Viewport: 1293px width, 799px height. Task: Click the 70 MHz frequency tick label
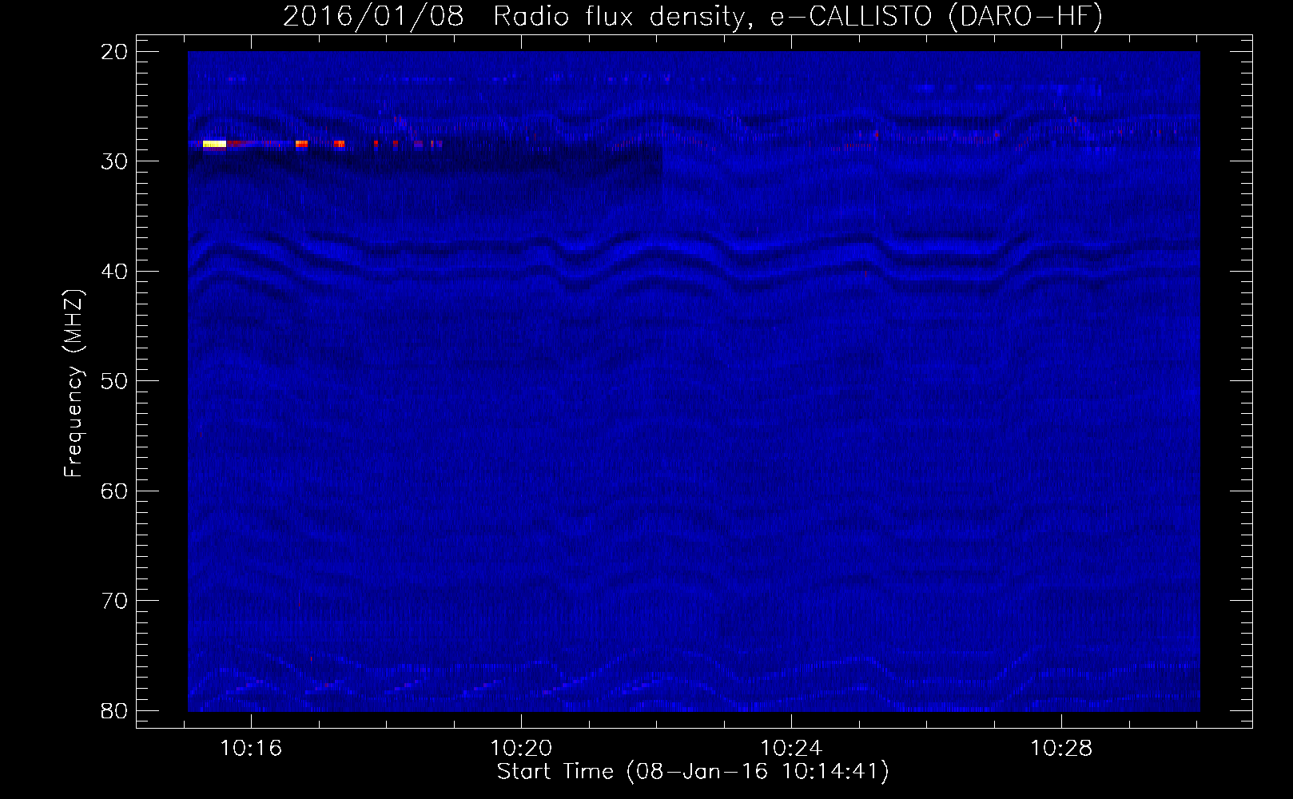click(x=115, y=601)
